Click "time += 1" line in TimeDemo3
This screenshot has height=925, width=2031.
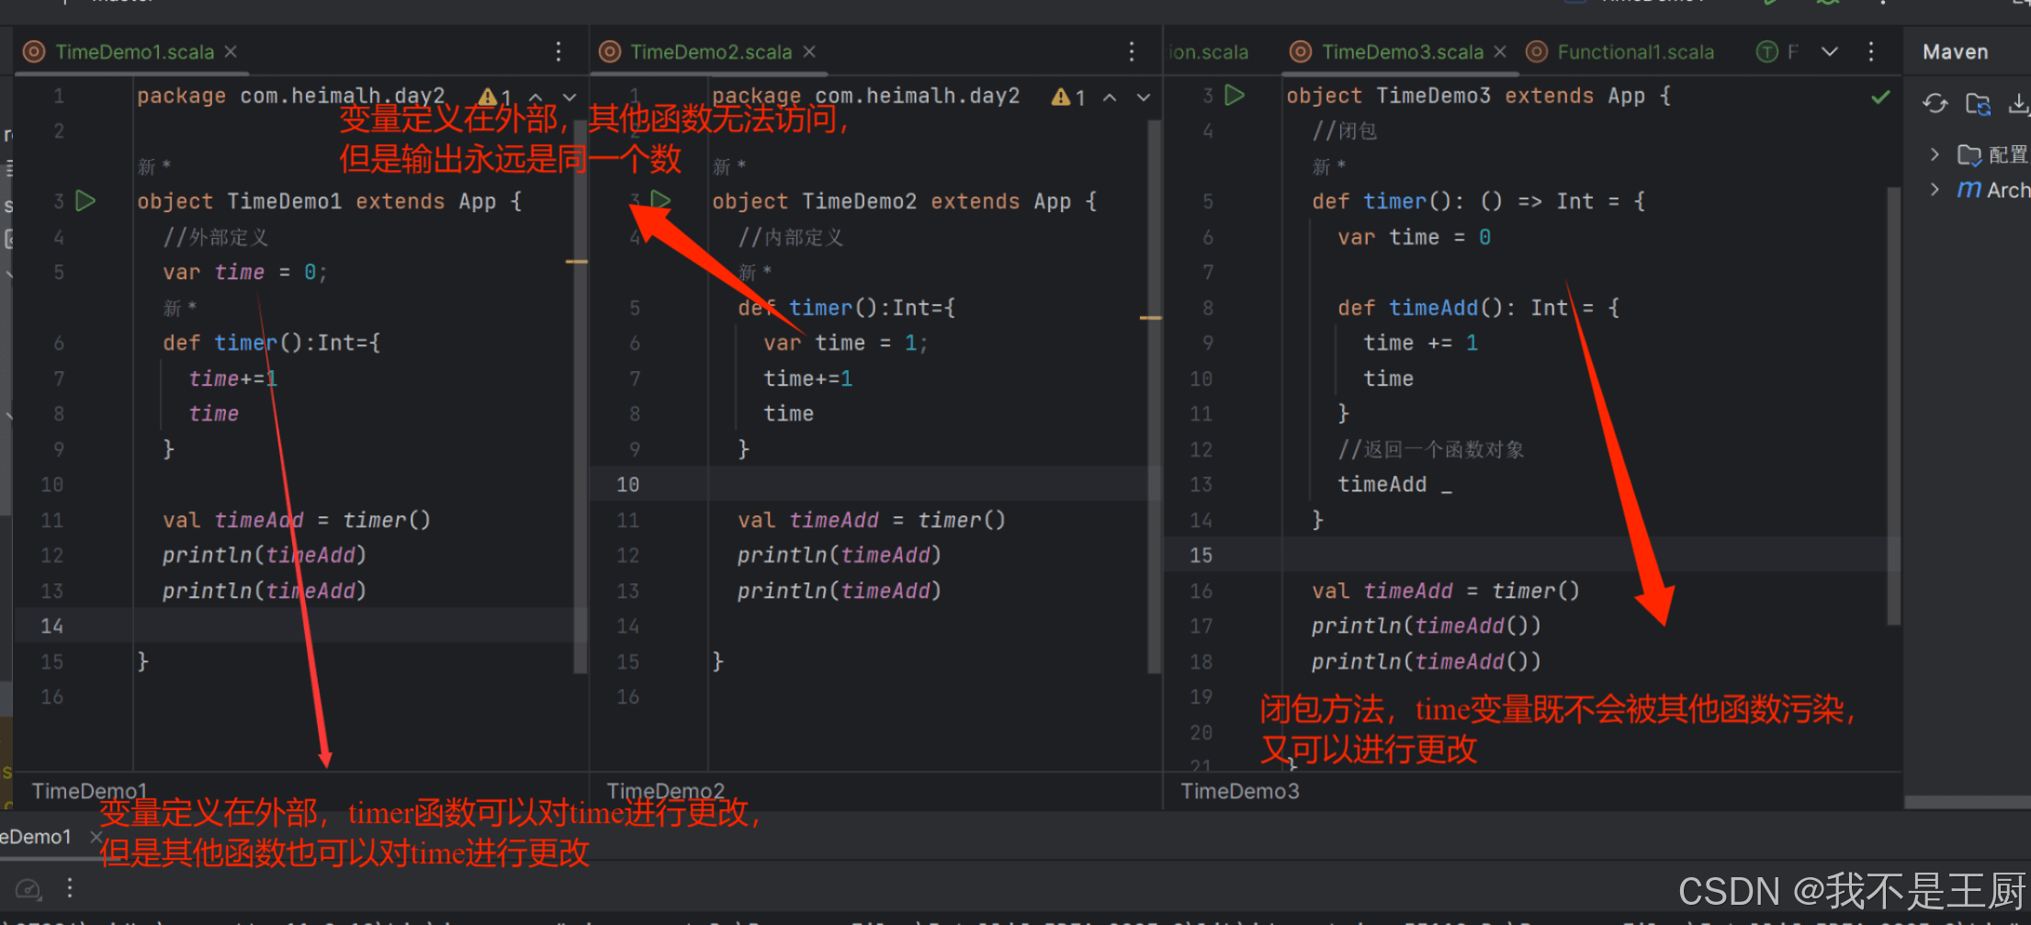point(1421,343)
